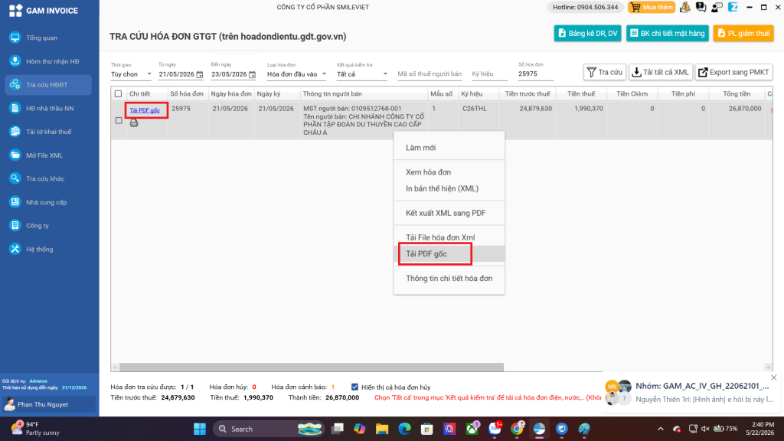Viewport: 784px width, 441px height.
Task: Click the horizontal scrollbar of the table
Action: pyautogui.click(x=312, y=367)
